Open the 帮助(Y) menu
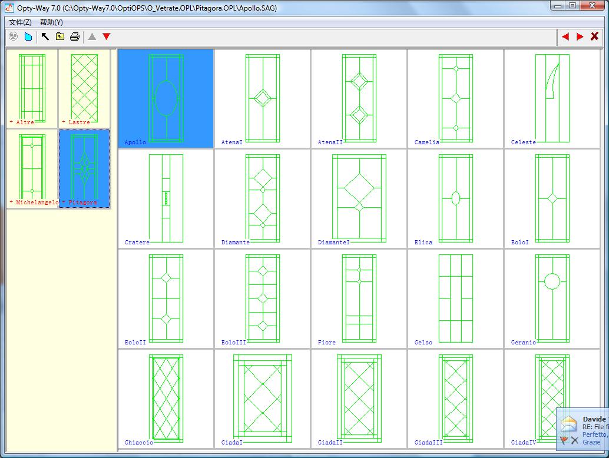Image resolution: width=609 pixels, height=458 pixels. [x=51, y=22]
